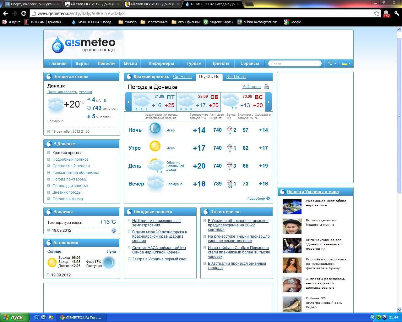This screenshot has width=402, height=322.
Task: Open Завтра в Украине первый снег article
Action: coord(159,259)
